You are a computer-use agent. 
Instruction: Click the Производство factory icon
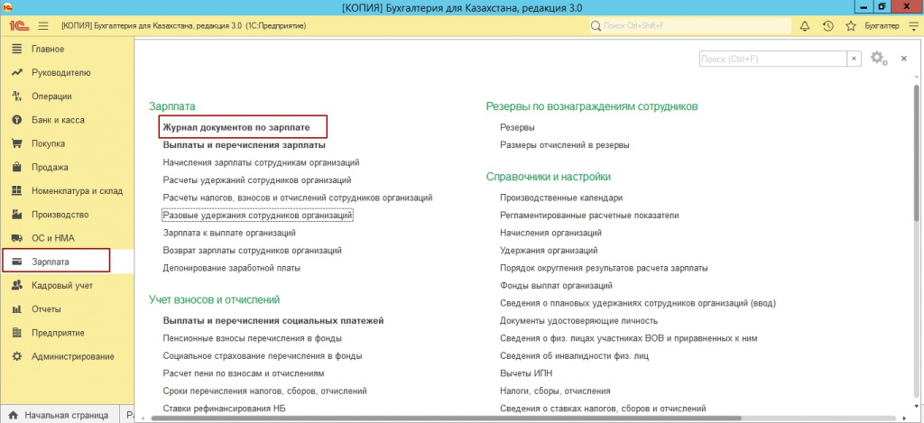(x=17, y=214)
